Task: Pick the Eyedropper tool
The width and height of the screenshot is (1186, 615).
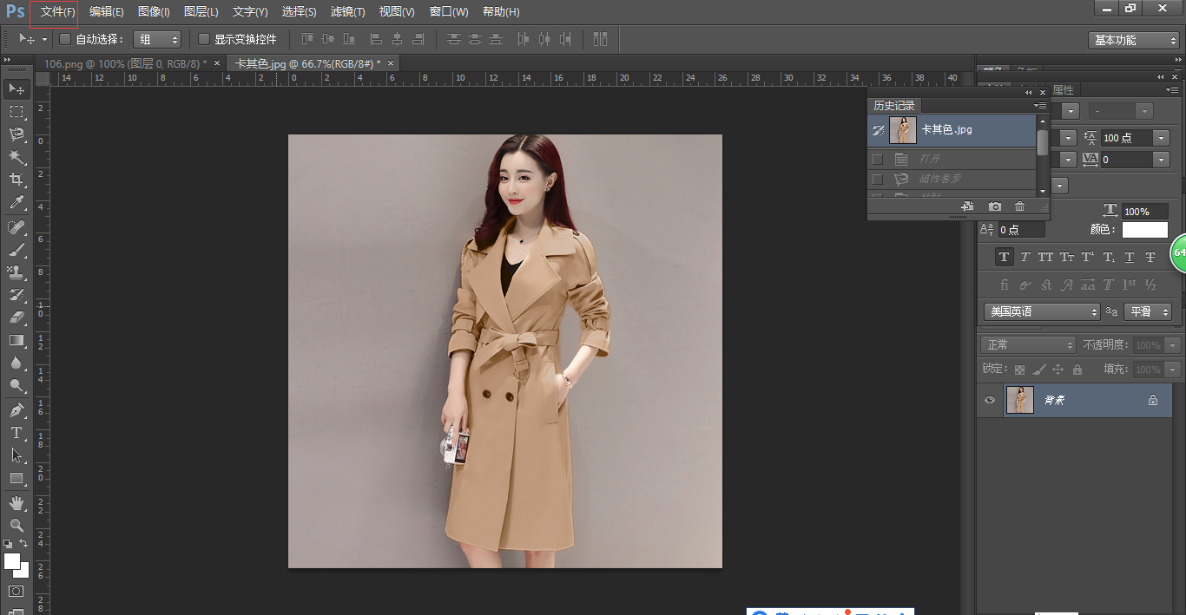Action: click(x=16, y=203)
